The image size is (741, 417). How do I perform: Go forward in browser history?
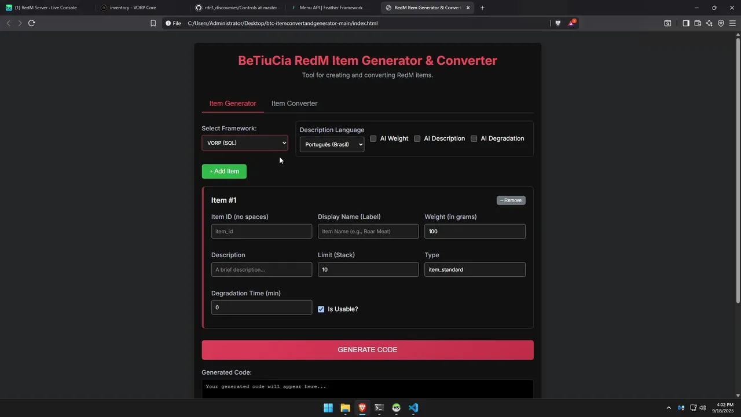coord(20,23)
